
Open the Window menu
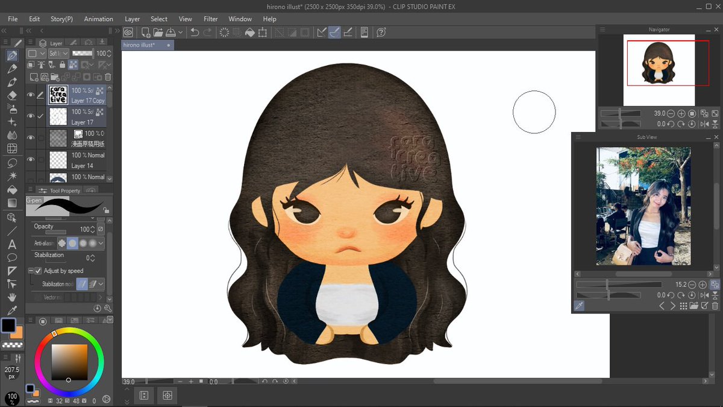240,19
